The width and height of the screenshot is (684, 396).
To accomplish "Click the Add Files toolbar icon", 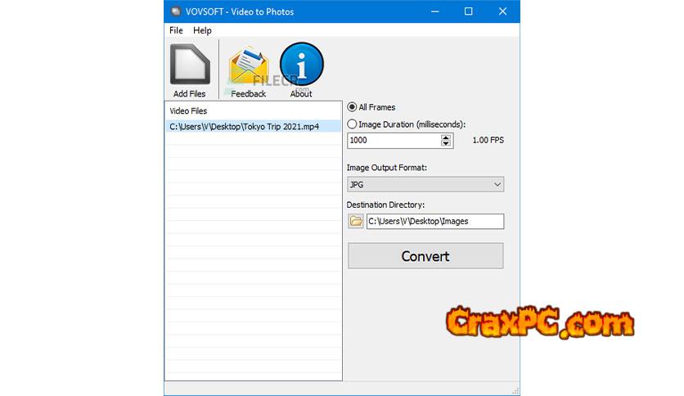I will tap(190, 65).
